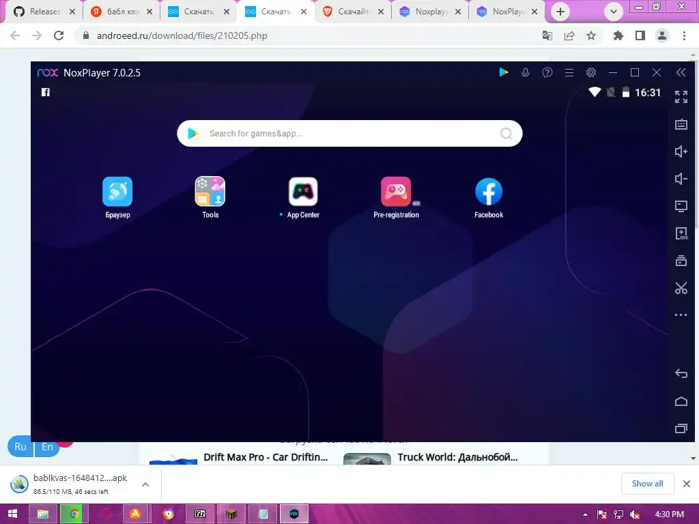Bookmark this page with star icon
699x524 pixels.
(591, 35)
